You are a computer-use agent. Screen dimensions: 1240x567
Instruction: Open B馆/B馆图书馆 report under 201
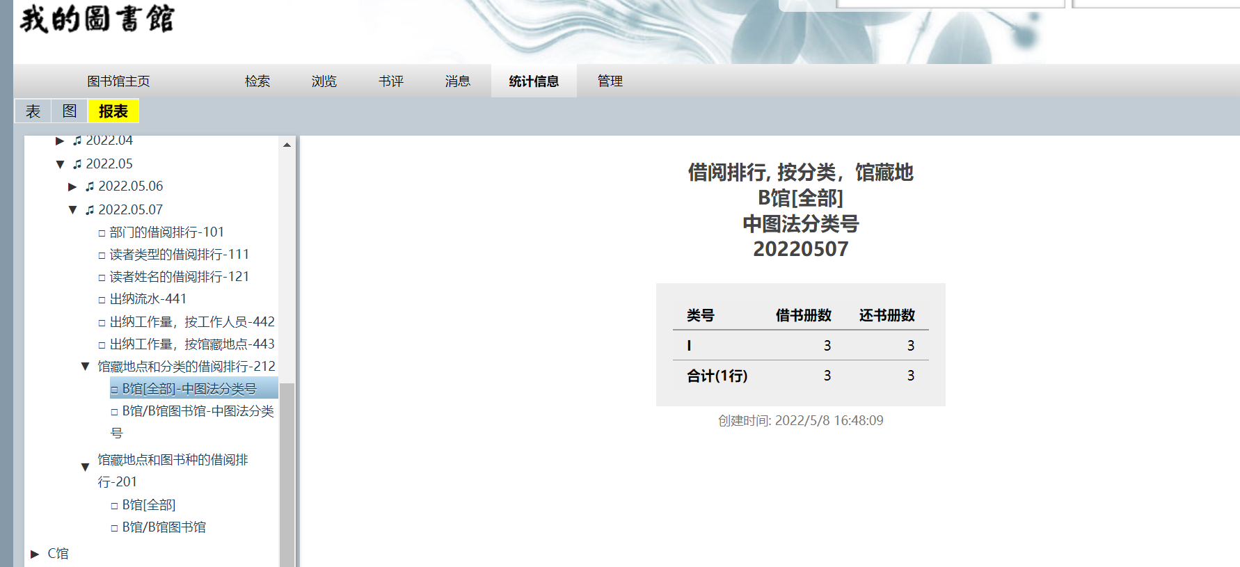(x=164, y=527)
